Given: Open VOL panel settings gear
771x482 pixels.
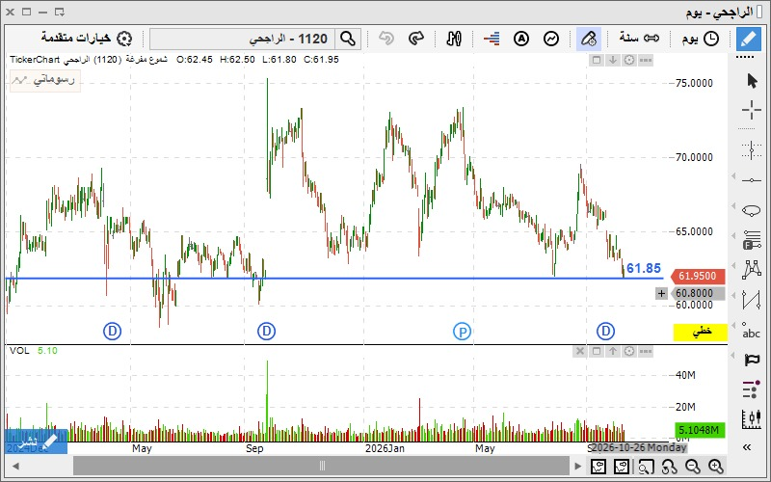Looking at the screenshot, I should tap(629, 351).
